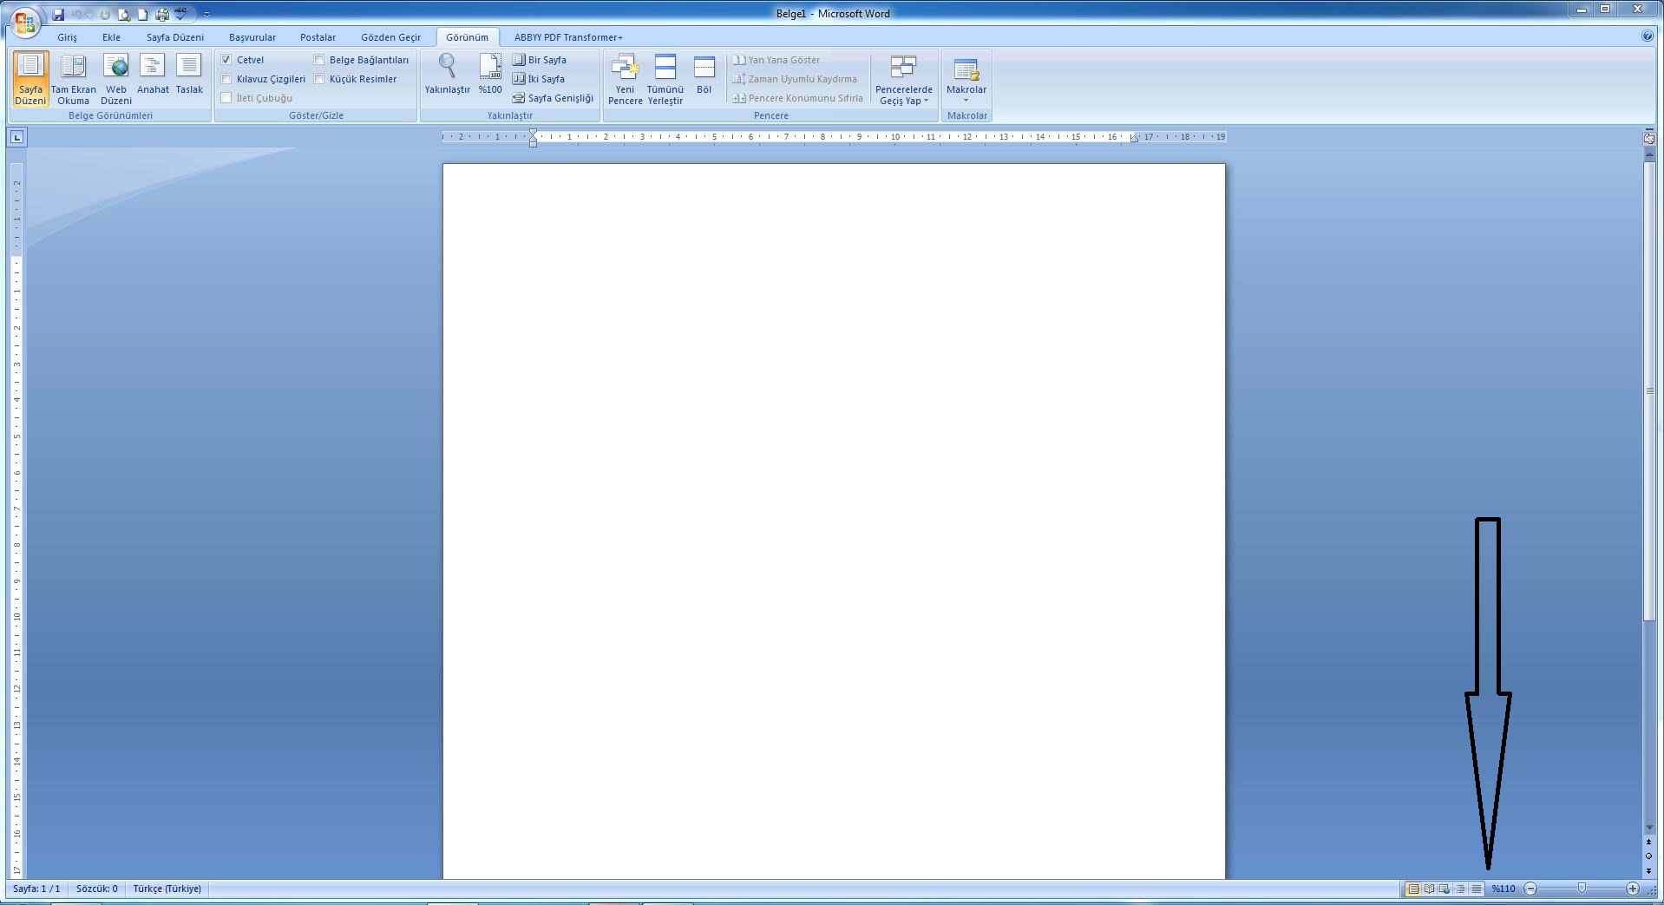Click Sözcük: 0 word count
Image resolution: width=1664 pixels, height=905 pixels.
click(x=97, y=889)
